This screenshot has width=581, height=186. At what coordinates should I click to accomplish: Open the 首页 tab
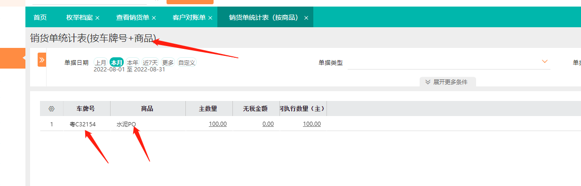click(40, 17)
